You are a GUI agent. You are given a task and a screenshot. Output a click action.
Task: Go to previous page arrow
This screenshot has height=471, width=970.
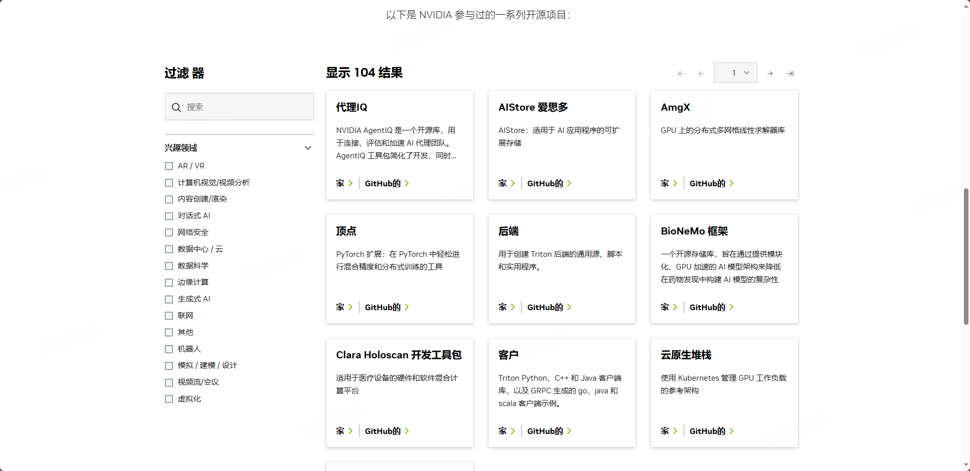point(701,74)
